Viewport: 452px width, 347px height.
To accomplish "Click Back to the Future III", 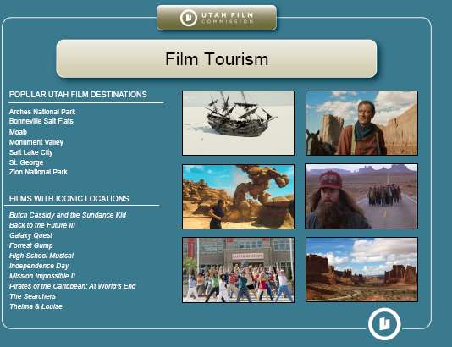I will pyautogui.click(x=42, y=225).
